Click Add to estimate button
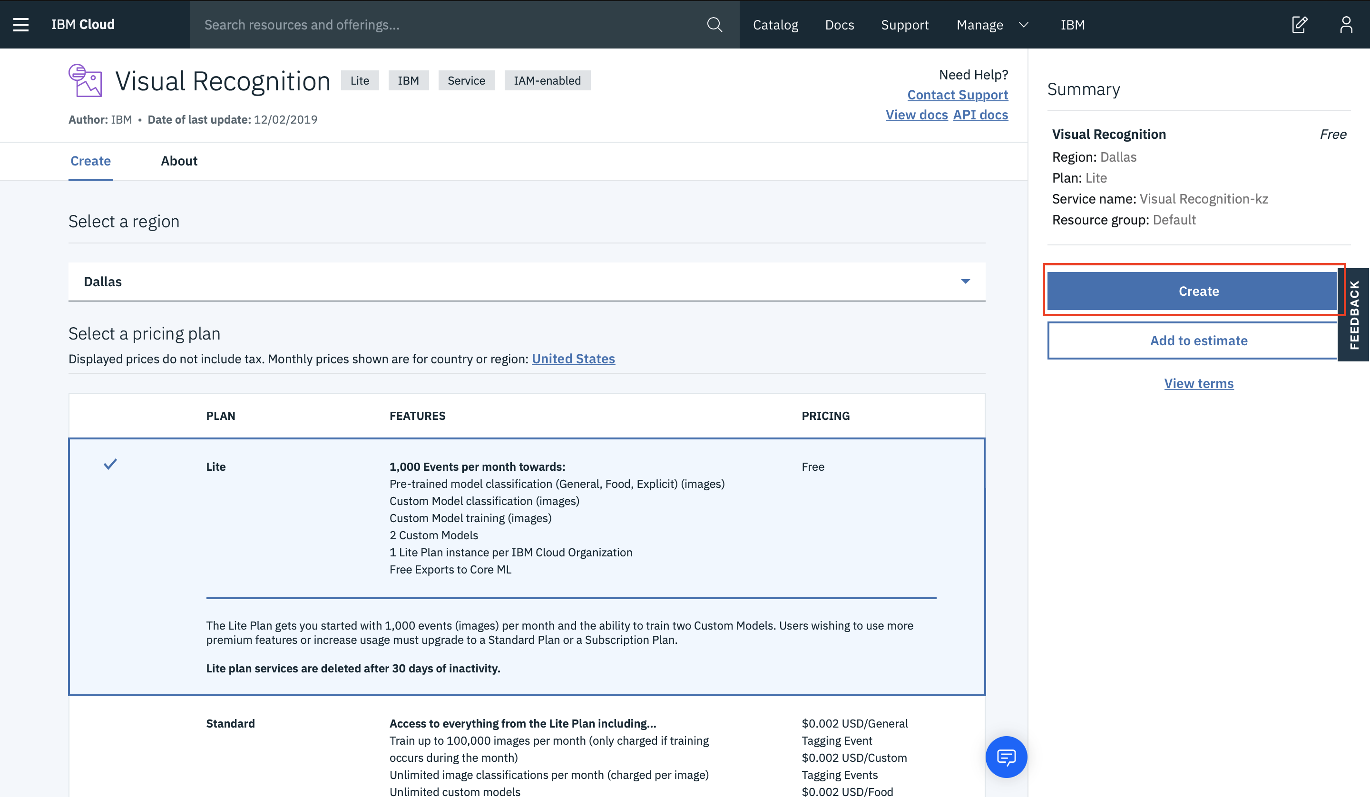 tap(1198, 340)
